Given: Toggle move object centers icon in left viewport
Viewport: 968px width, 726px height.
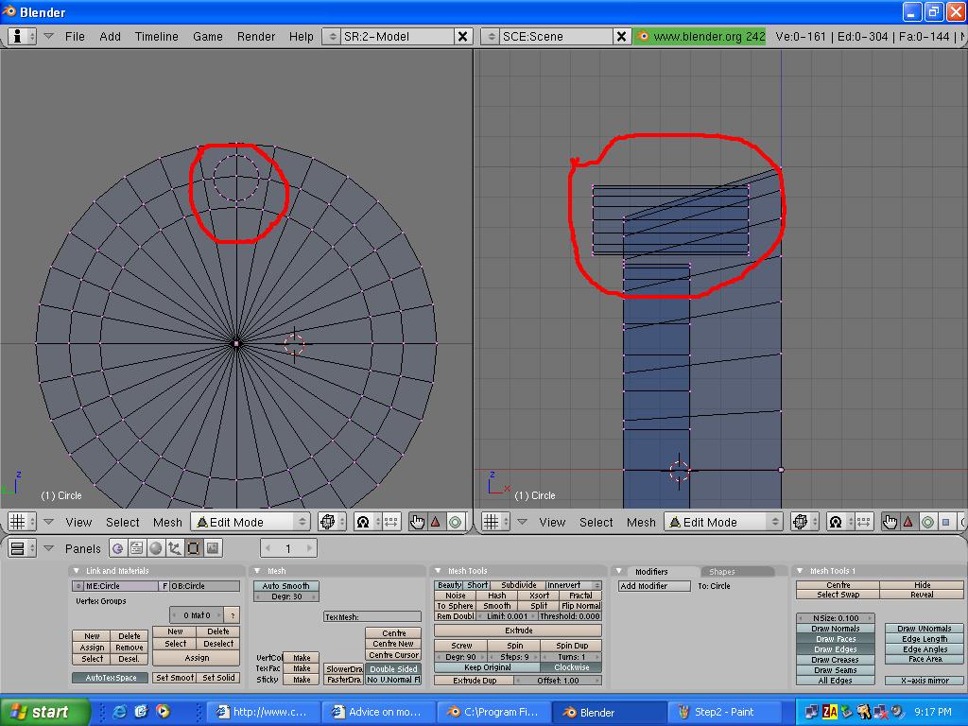Looking at the screenshot, I should coord(390,522).
